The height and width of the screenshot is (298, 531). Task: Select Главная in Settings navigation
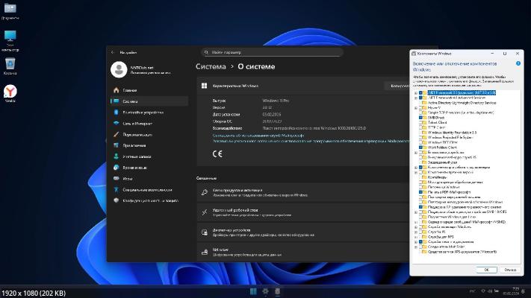pyautogui.click(x=130, y=89)
